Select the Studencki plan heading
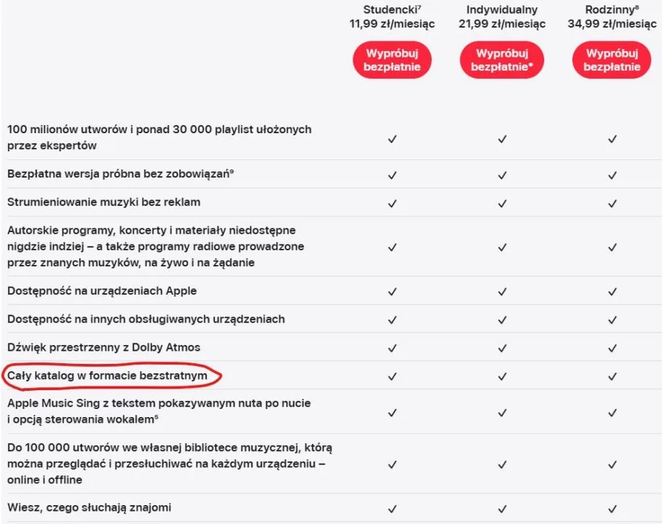 (x=392, y=10)
